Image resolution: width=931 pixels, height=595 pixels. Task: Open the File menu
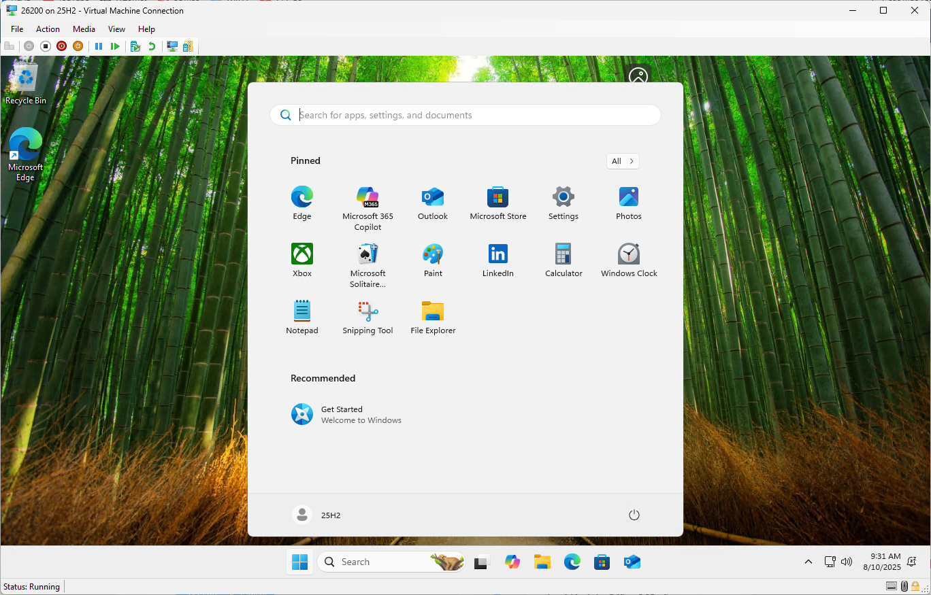pos(17,29)
